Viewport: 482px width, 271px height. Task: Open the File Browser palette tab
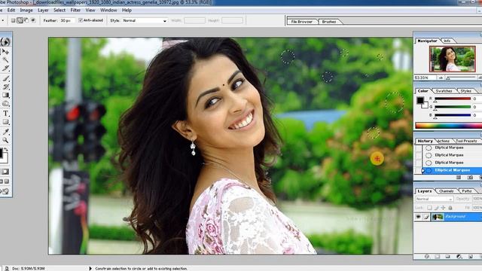pyautogui.click(x=301, y=22)
